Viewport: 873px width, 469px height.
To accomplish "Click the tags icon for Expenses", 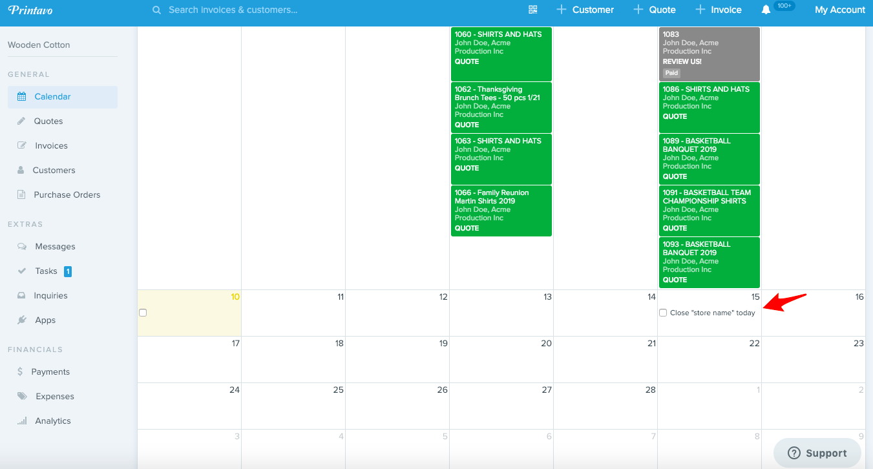I will coord(23,397).
